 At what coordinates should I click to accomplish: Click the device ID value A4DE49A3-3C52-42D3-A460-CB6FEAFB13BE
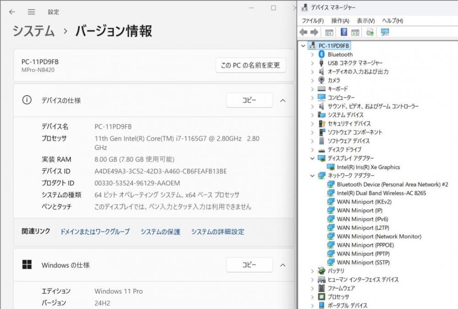click(x=160, y=171)
